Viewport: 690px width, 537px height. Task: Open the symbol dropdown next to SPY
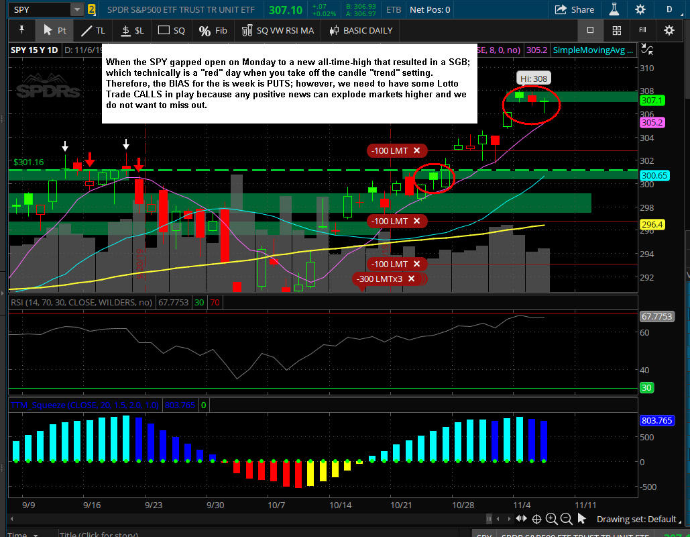click(77, 9)
